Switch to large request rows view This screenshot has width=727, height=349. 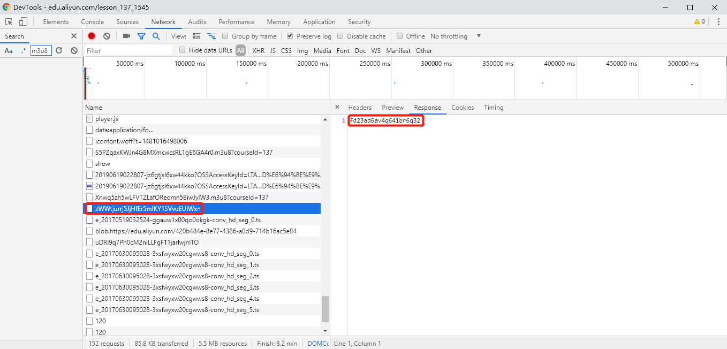coord(196,36)
